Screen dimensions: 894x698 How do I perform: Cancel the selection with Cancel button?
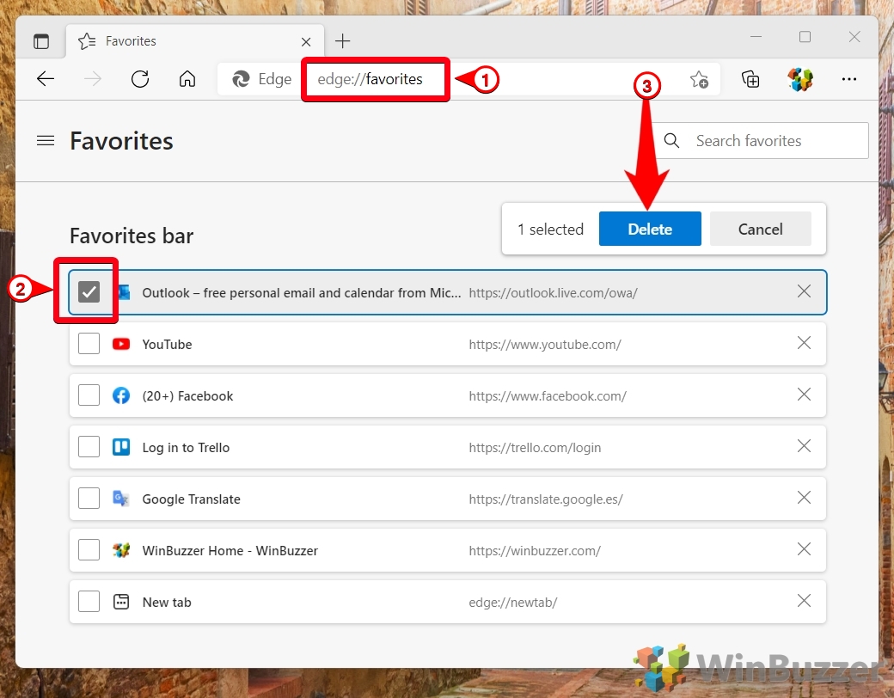point(760,229)
